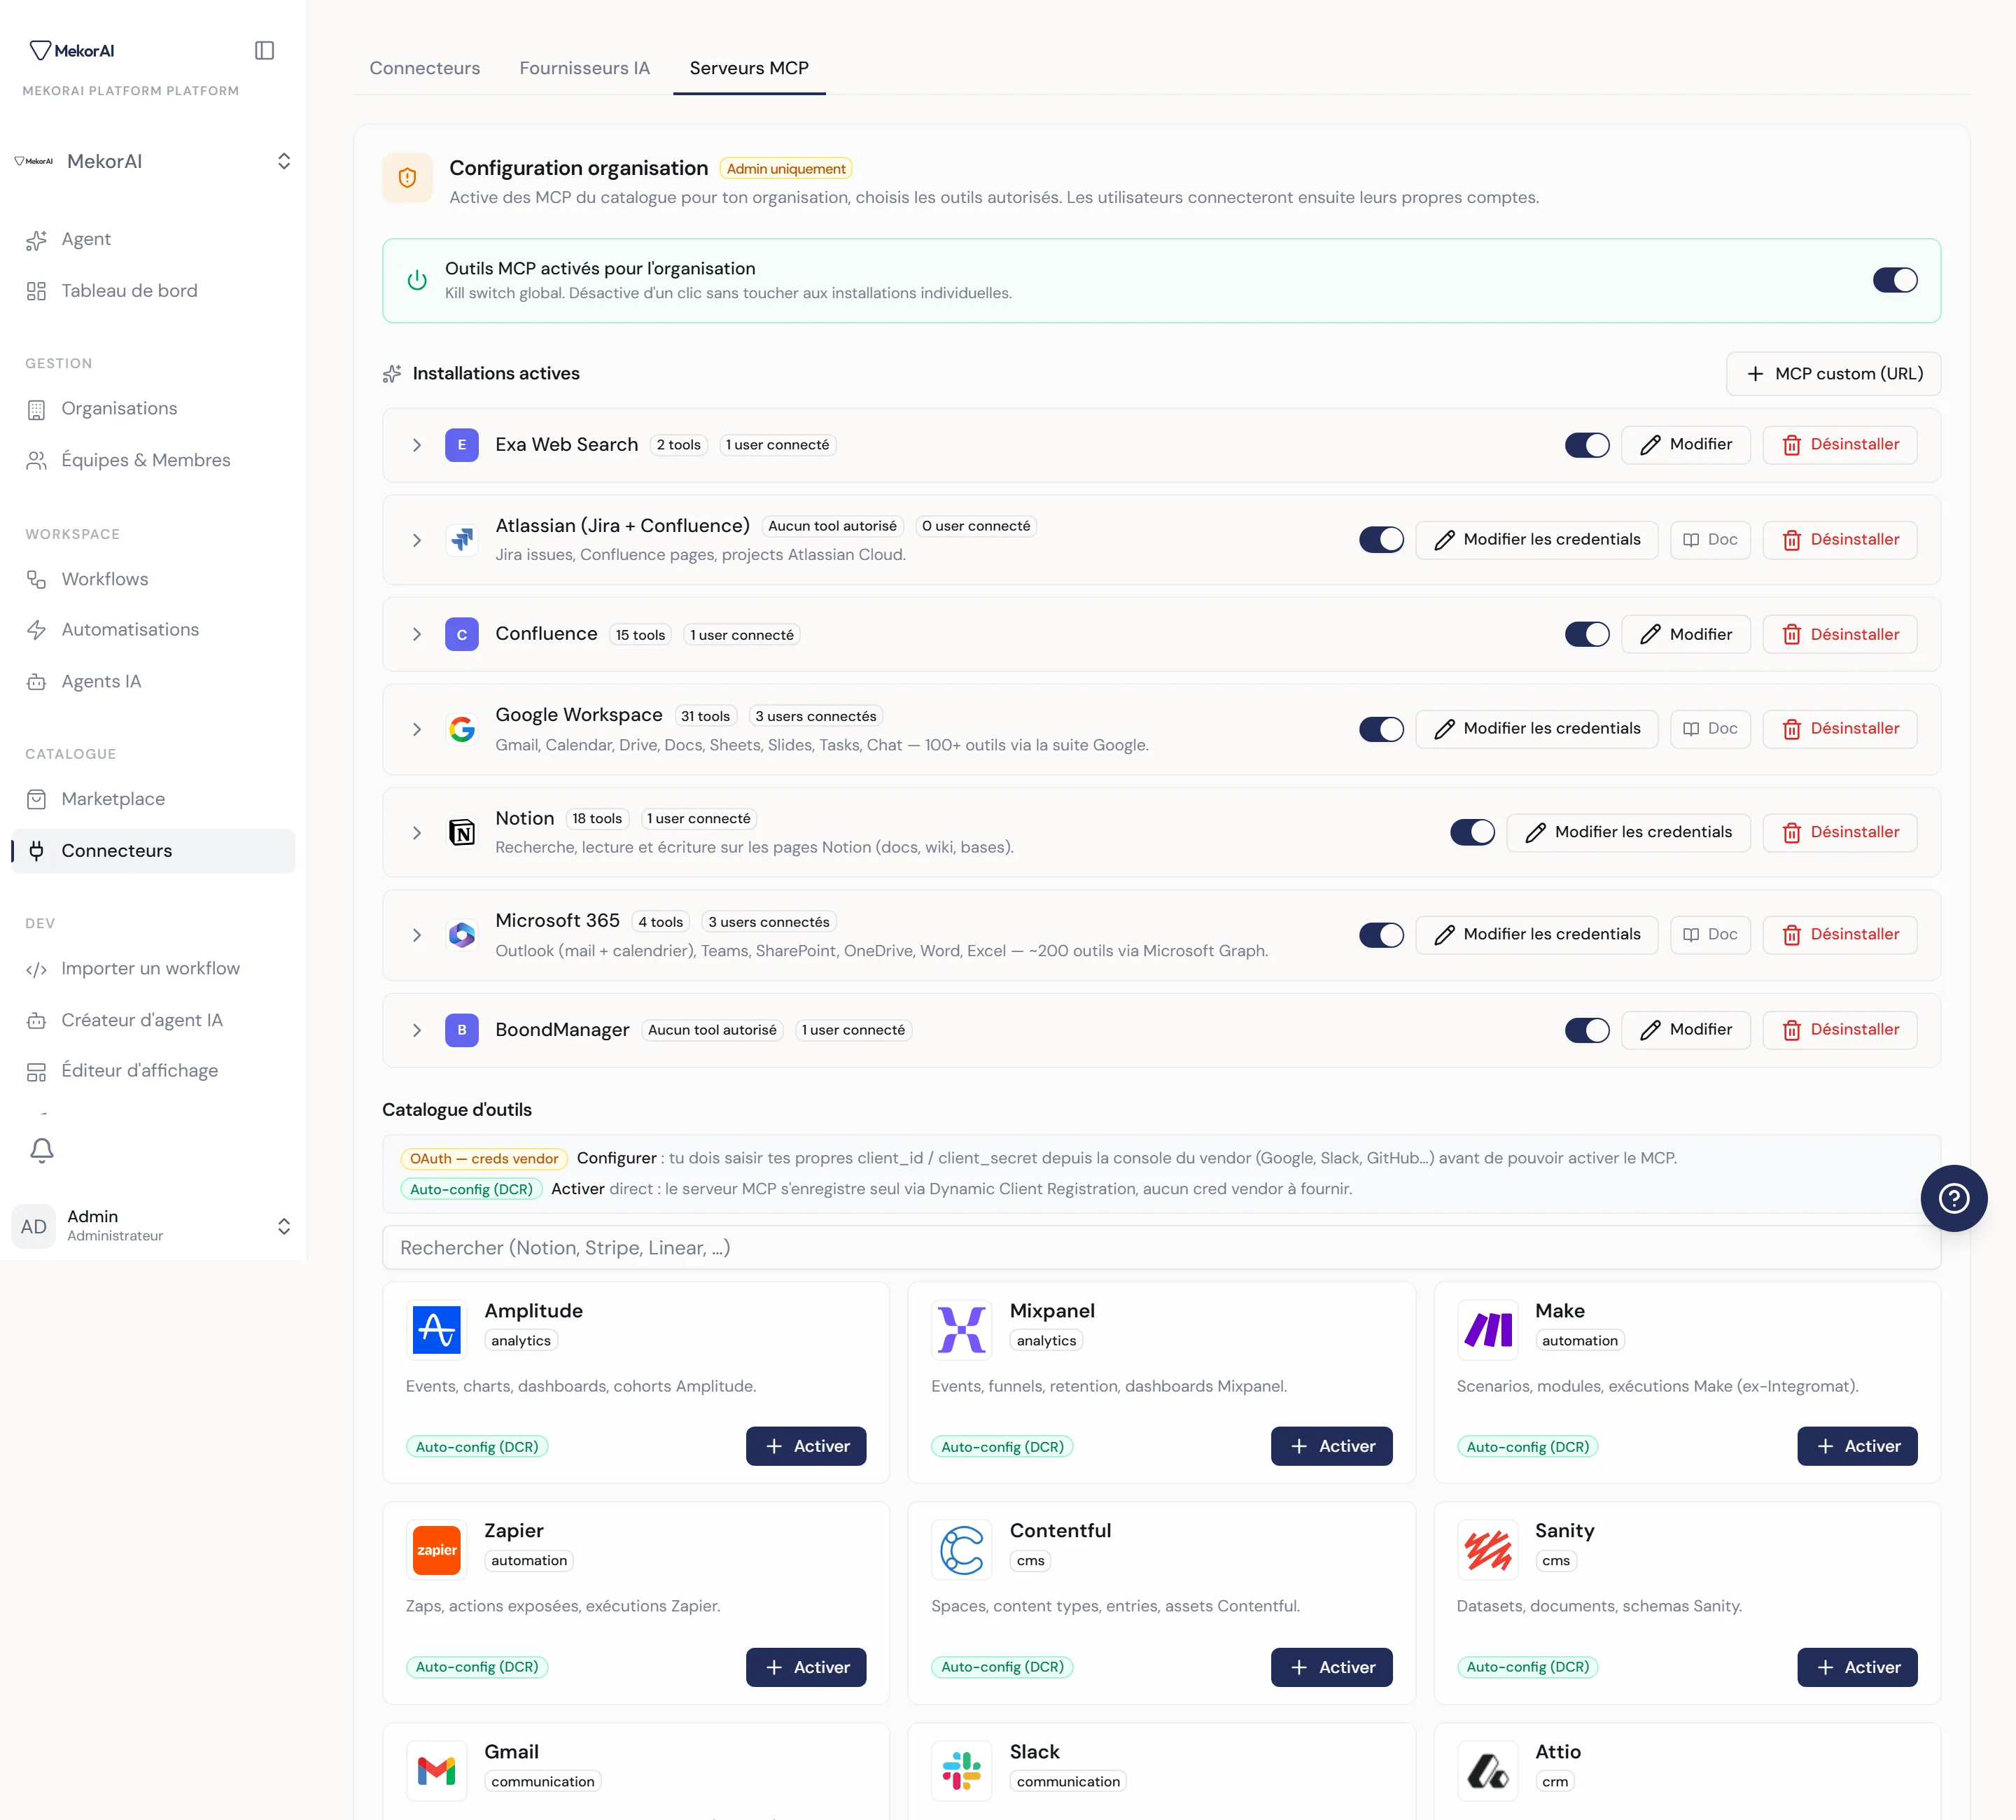Open Équipes & Membres page
Image resolution: width=2016 pixels, height=1820 pixels.
pos(153,460)
